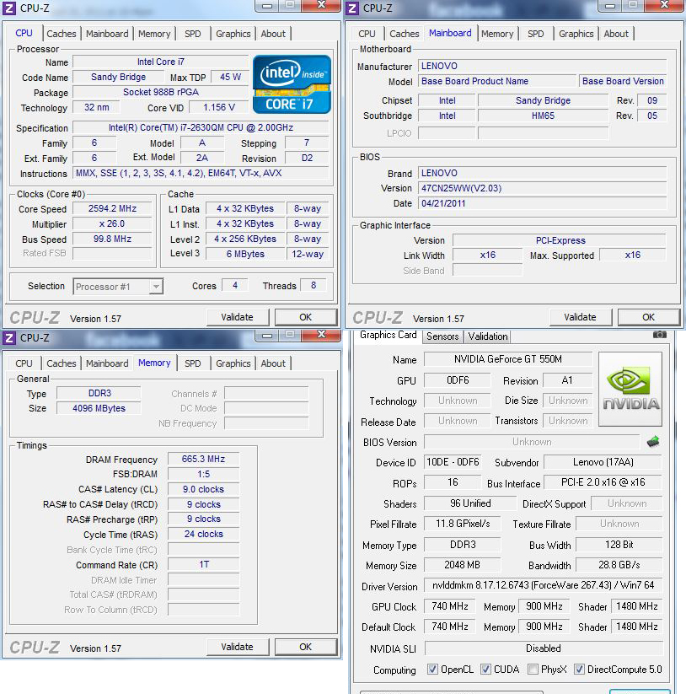This screenshot has height=694, width=686.
Task: Click the NVIDIA logo in GPU-Z
Action: tap(629, 388)
